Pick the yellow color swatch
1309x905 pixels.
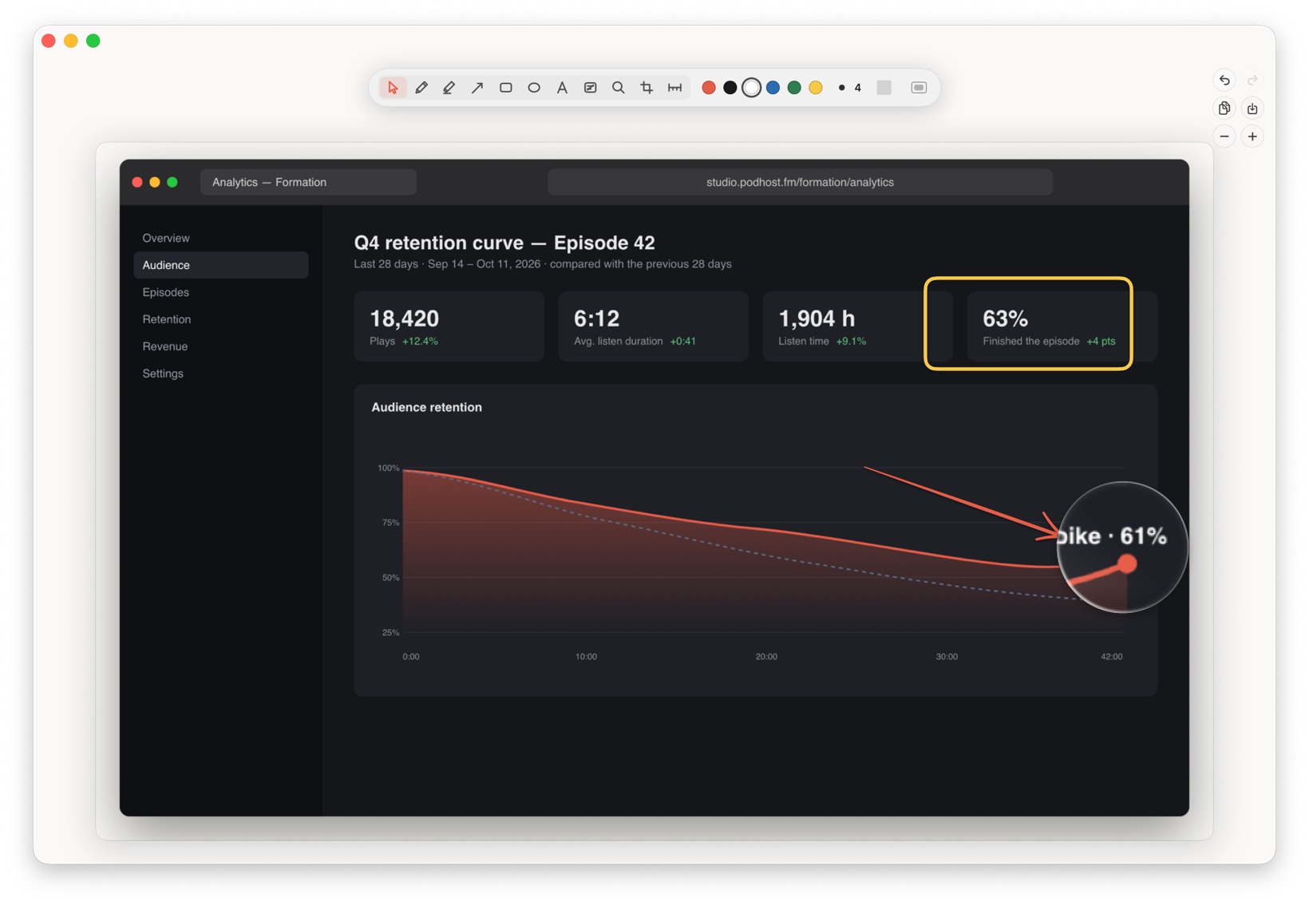coord(816,88)
